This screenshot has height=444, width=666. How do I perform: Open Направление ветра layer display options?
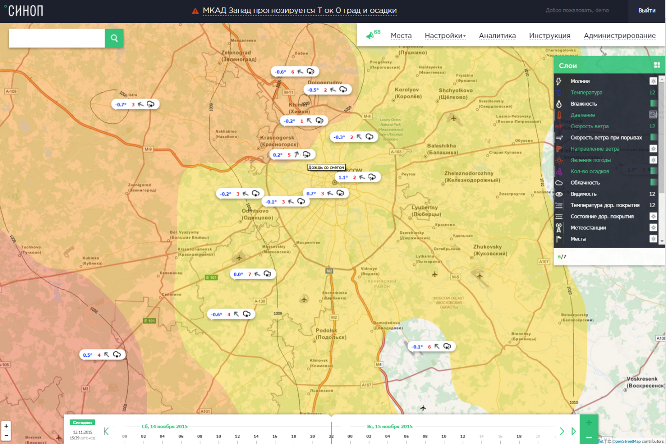(653, 149)
